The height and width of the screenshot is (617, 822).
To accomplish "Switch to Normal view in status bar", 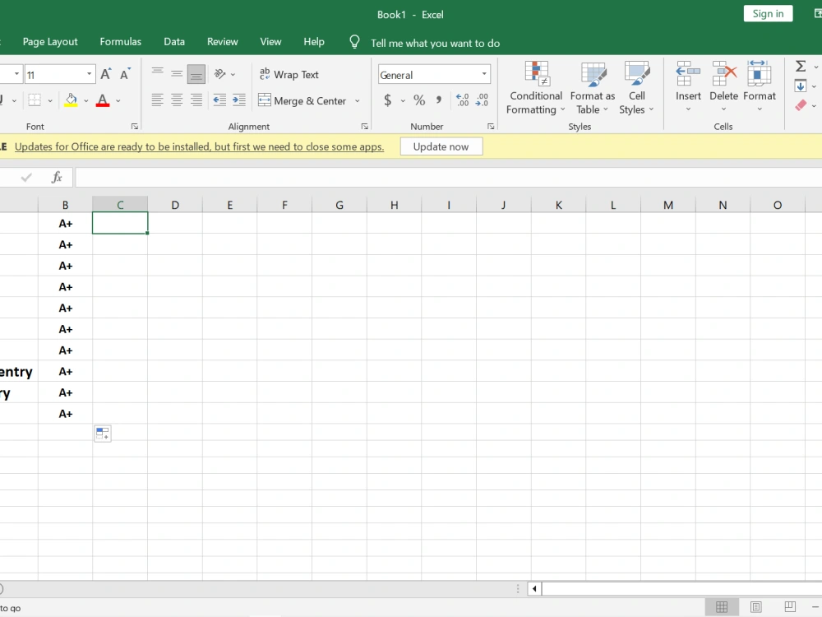I will [x=722, y=607].
